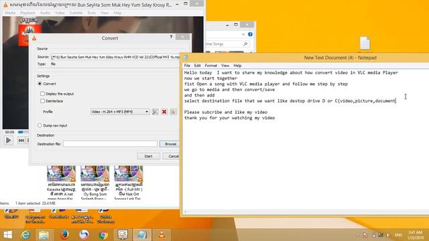Click the blue help icon in Explorer window

250,34
